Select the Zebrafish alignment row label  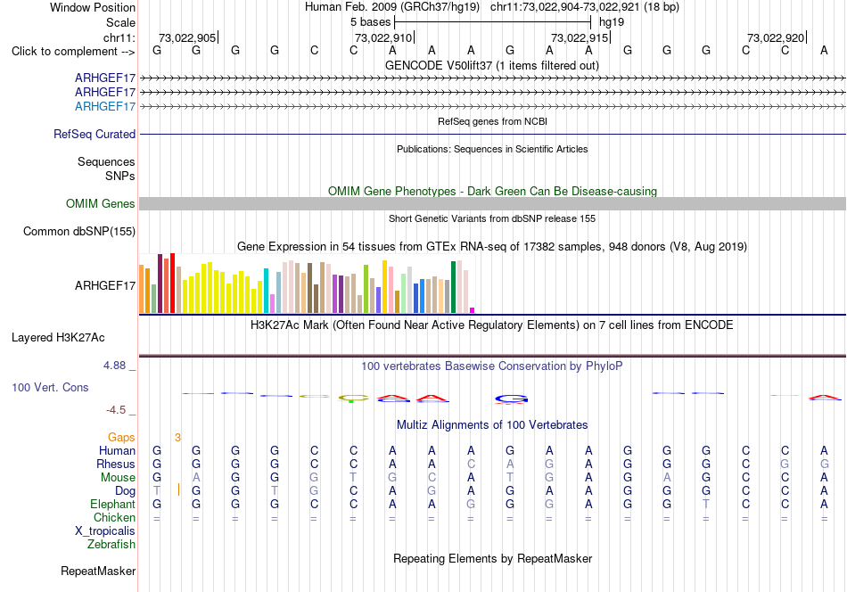tap(111, 545)
